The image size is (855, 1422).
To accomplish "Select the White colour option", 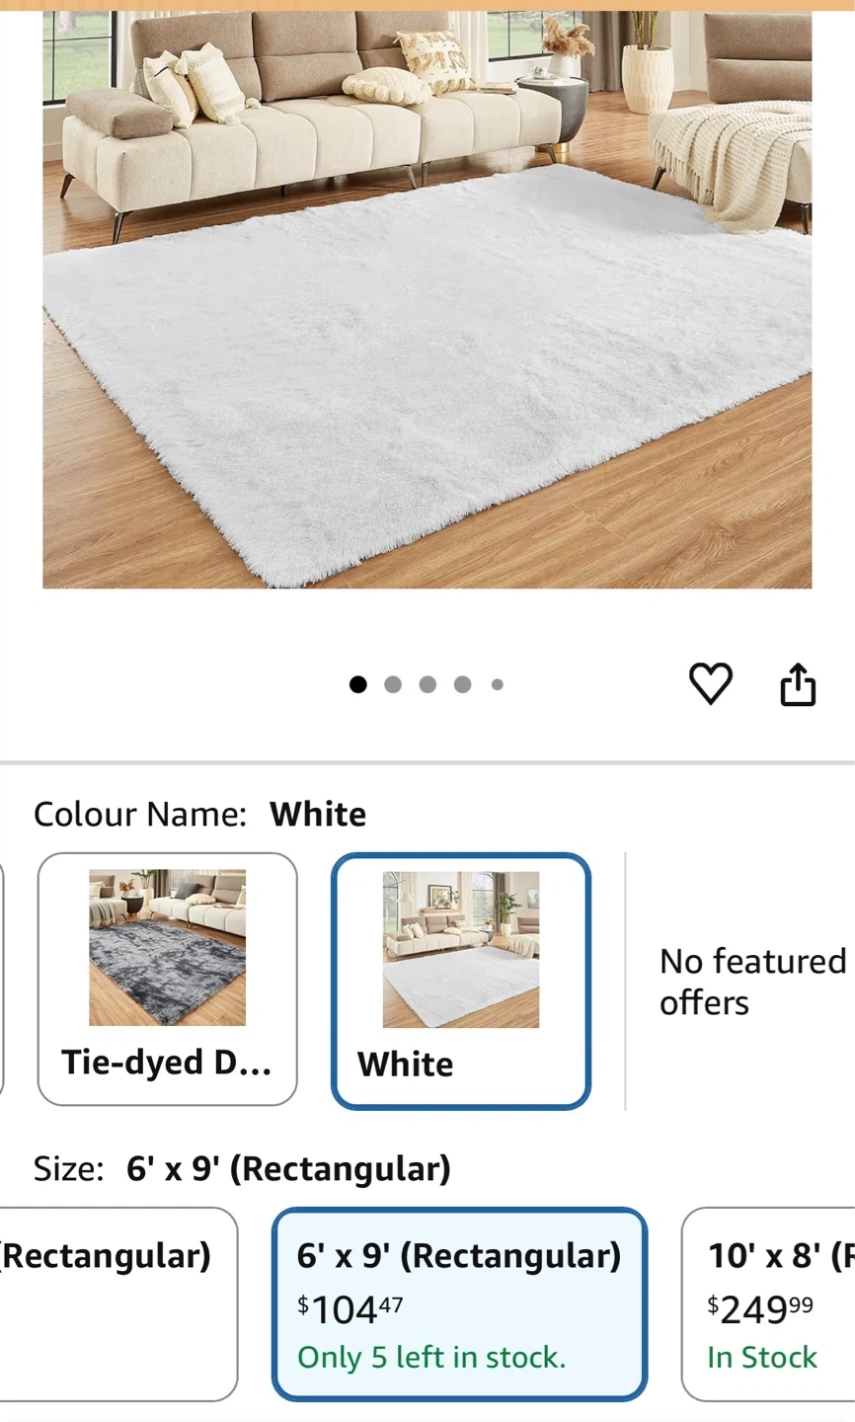I will 461,981.
